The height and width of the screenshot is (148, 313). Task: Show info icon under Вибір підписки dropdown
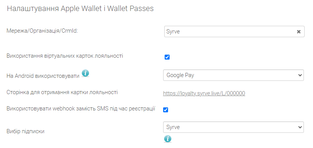tap(168, 139)
